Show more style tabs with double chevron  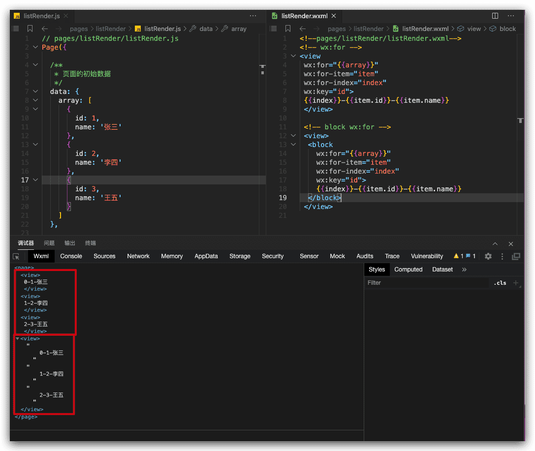pyautogui.click(x=464, y=270)
